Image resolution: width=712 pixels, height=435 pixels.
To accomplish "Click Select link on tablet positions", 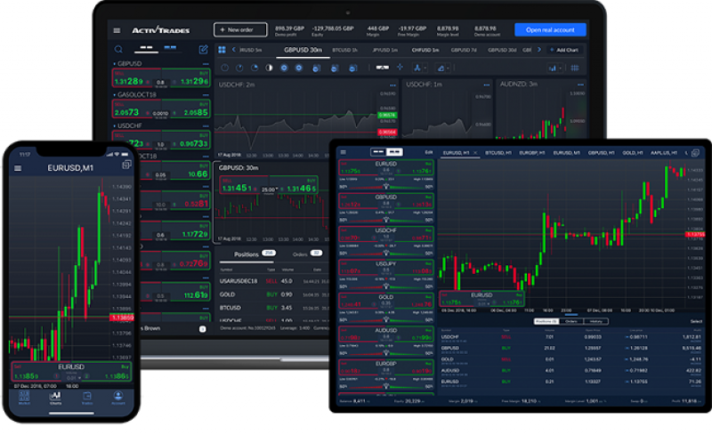I will pos(696,321).
